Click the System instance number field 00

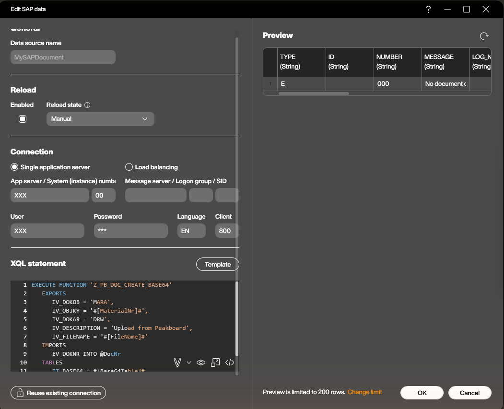(104, 195)
